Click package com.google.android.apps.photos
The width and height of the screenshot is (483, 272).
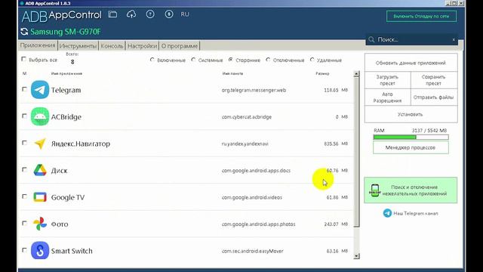[x=258, y=224]
